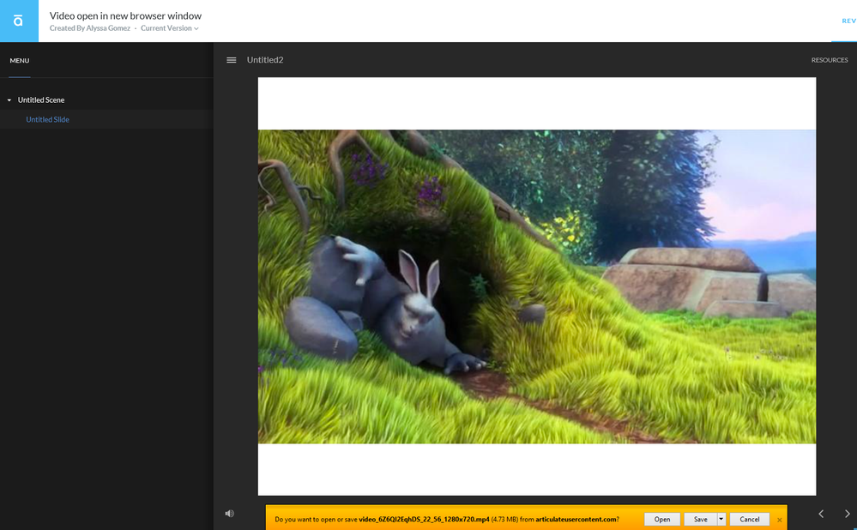The width and height of the screenshot is (857, 530).
Task: Open the Save options dropdown arrow
Action: (721, 519)
